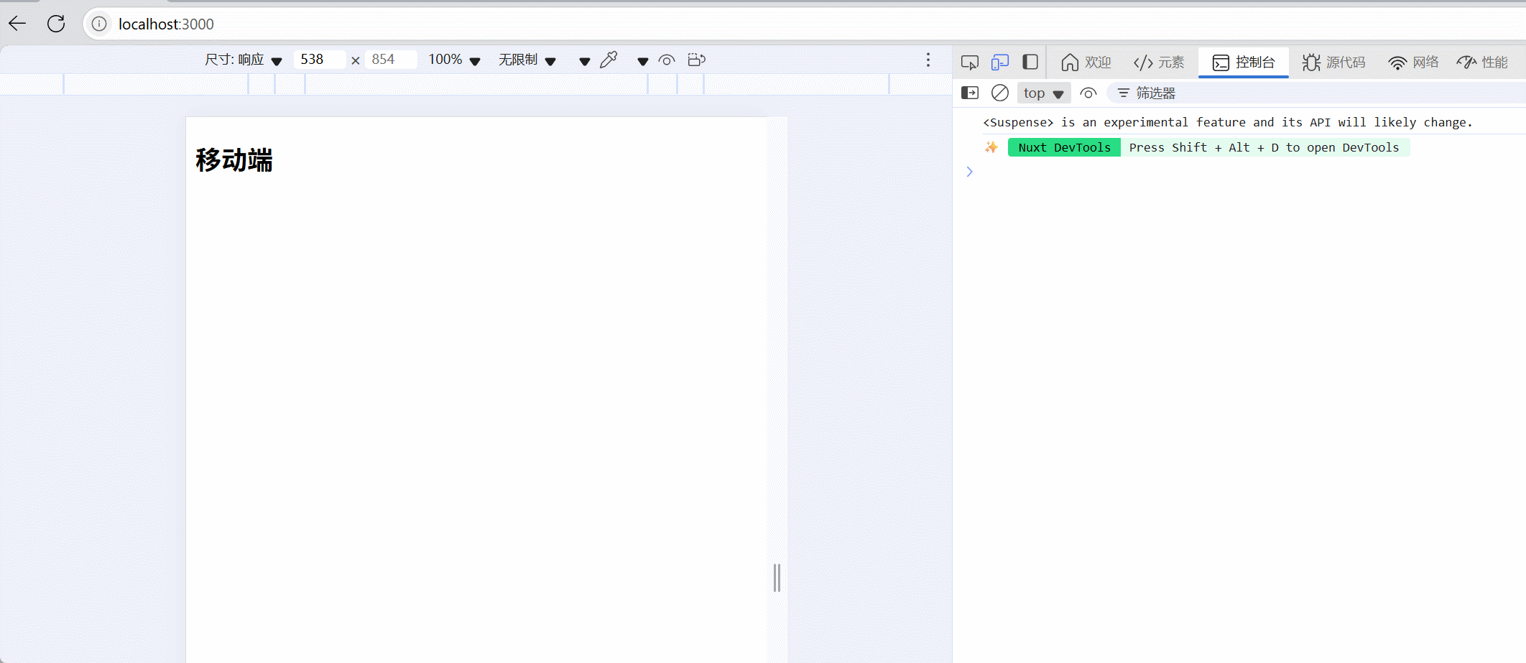Switch to the 控制台 tab

tap(1244, 62)
